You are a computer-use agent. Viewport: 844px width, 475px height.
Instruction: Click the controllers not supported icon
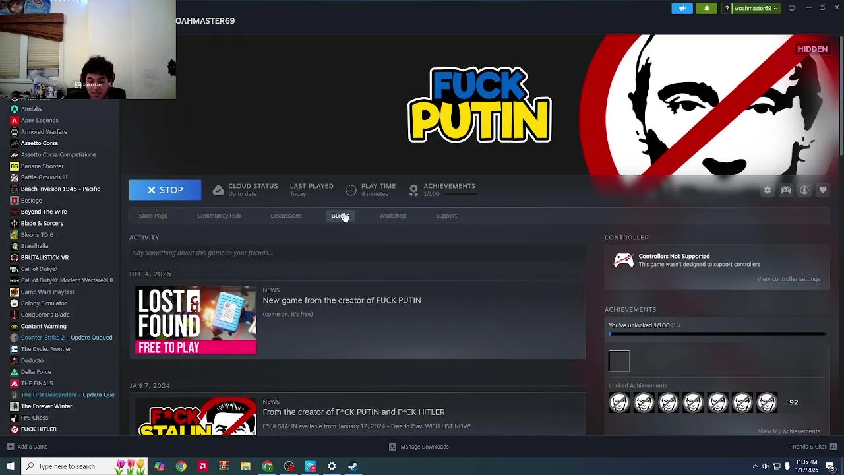tap(623, 260)
